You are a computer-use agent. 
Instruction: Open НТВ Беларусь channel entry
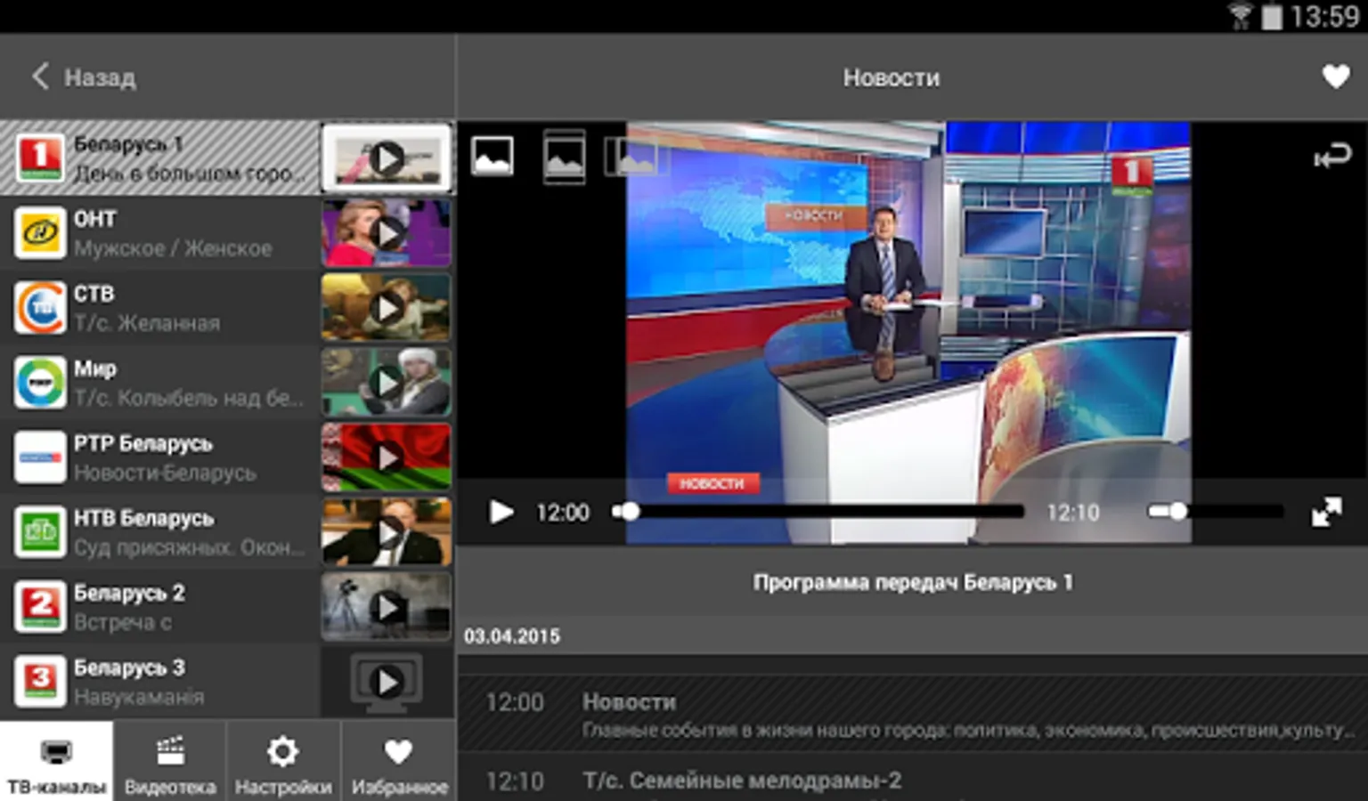pos(160,532)
